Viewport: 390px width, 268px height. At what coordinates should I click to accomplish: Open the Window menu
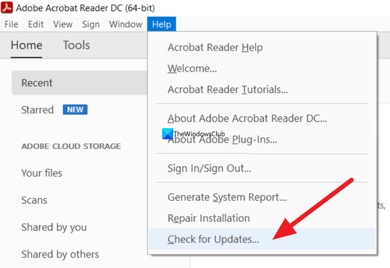click(125, 25)
